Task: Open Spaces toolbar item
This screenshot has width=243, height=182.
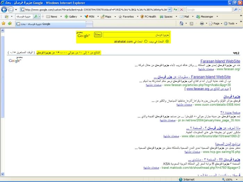Action: (x=166, y=17)
